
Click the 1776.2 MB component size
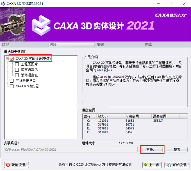pyautogui.click(x=126, y=143)
